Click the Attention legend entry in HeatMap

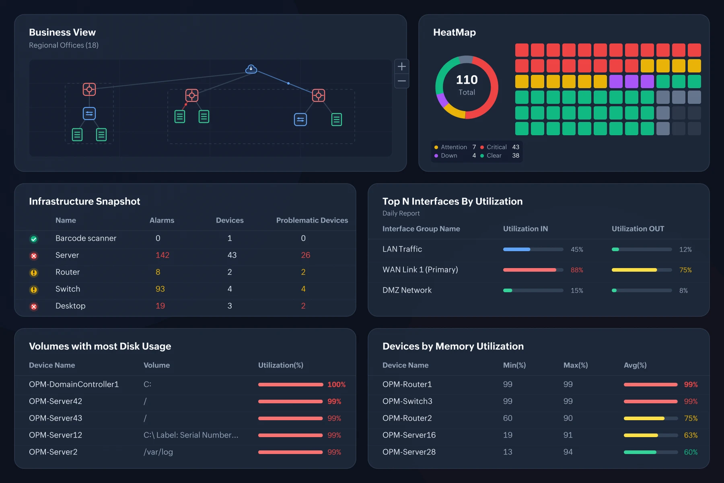(455, 147)
